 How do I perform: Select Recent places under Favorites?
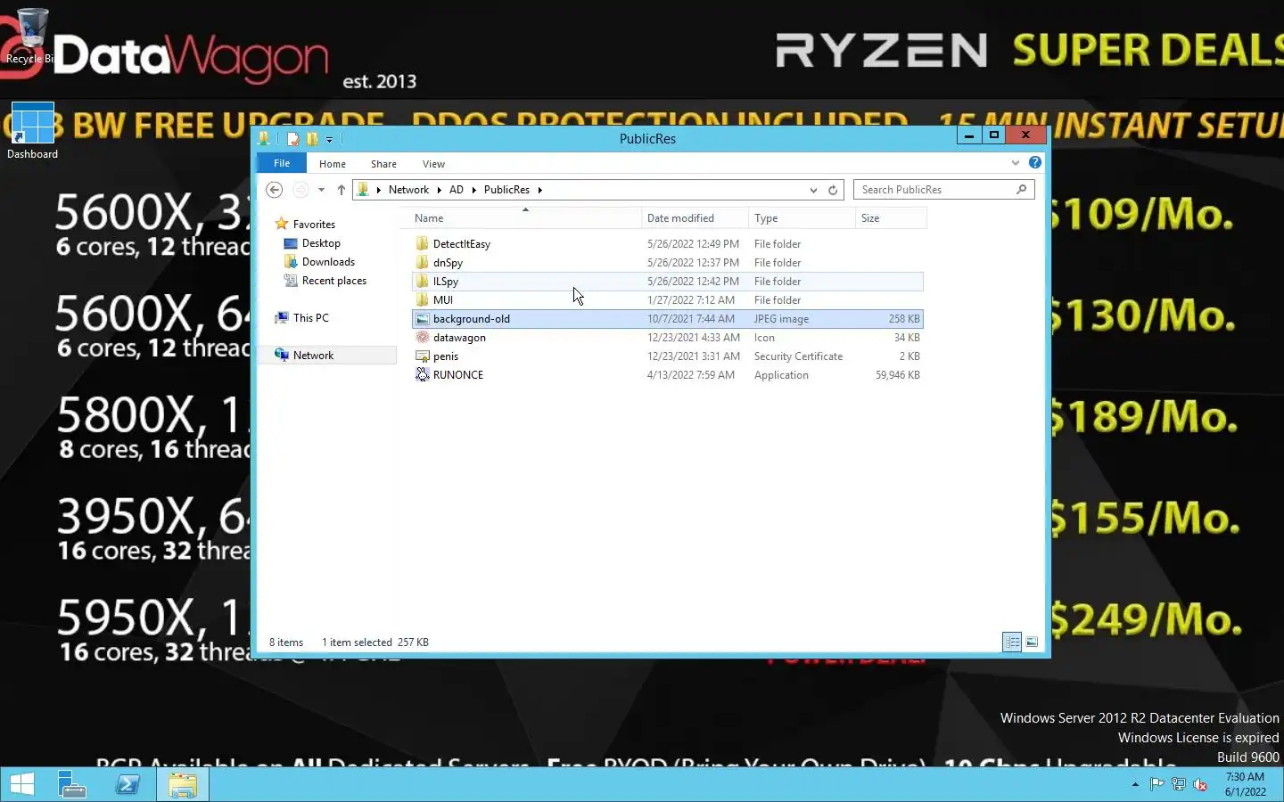[x=334, y=281]
